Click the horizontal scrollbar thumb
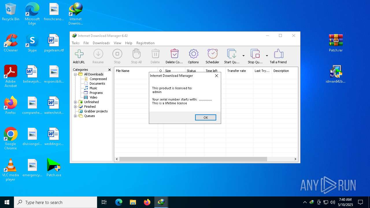Image resolution: width=370 pixels, height=208 pixels. pos(193,159)
